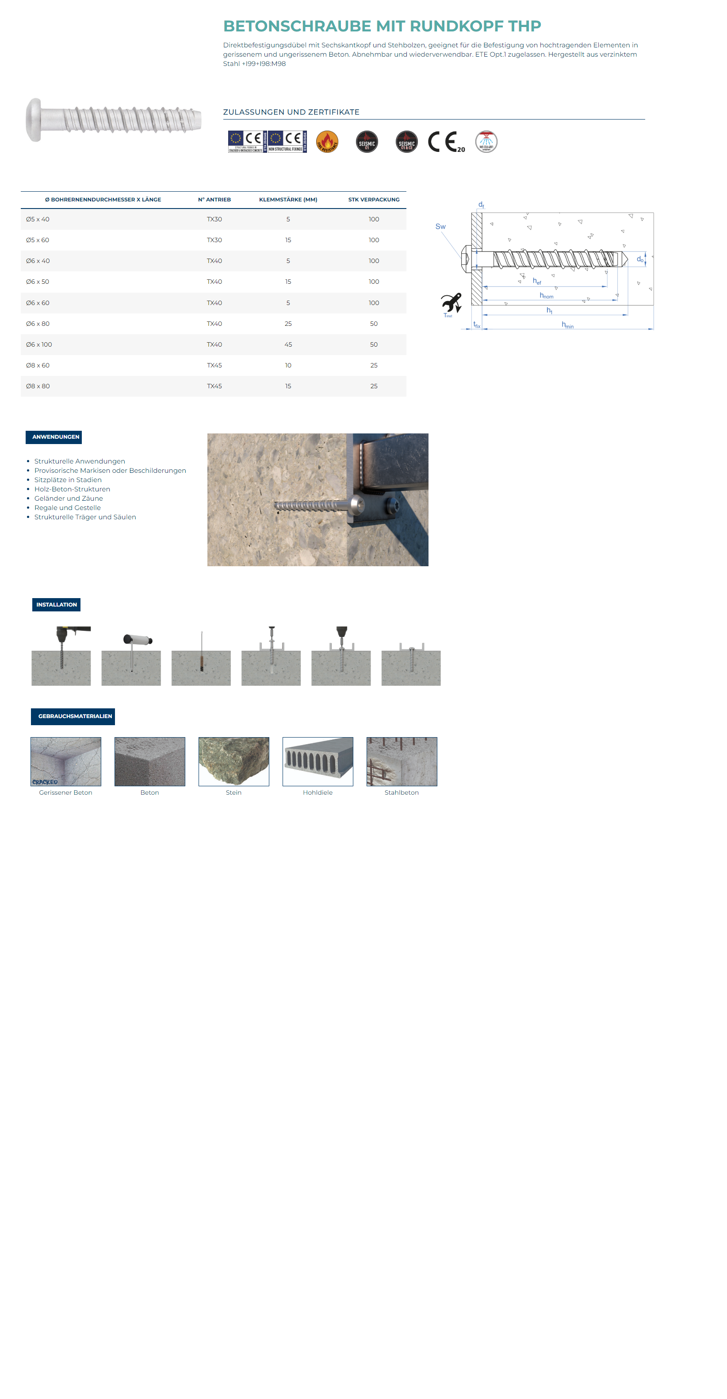Viewport: 727px width, 1399px height.
Task: Click the hammer drill installation step image
Action: tap(61, 656)
